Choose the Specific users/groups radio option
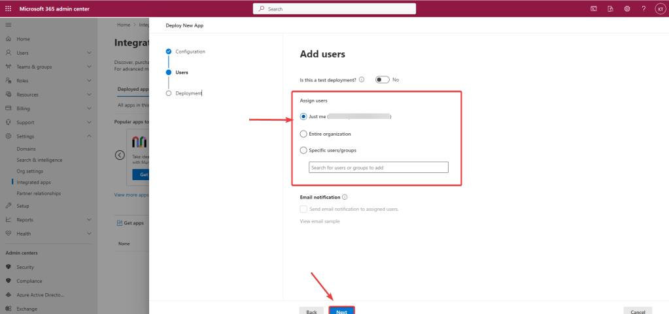The height and width of the screenshot is (314, 669). (303, 150)
